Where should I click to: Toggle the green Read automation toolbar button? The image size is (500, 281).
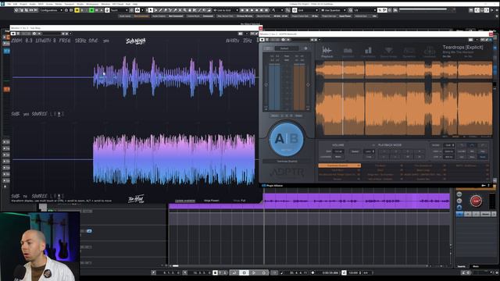coord(91,10)
